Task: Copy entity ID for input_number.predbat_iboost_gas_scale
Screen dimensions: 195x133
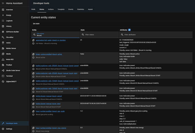Action: pyautogui.click(x=33, y=111)
